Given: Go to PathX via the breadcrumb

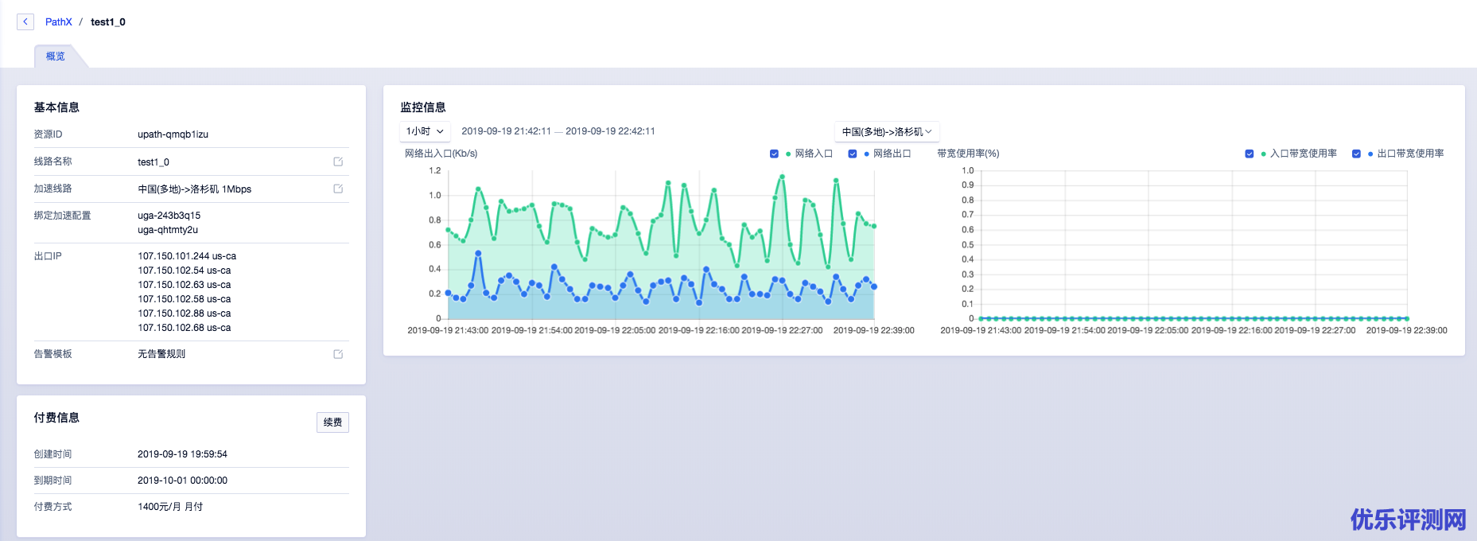Looking at the screenshot, I should 58,21.
